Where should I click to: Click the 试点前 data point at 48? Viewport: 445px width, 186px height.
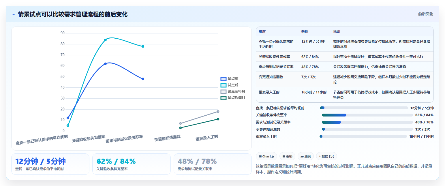[x=143, y=79]
